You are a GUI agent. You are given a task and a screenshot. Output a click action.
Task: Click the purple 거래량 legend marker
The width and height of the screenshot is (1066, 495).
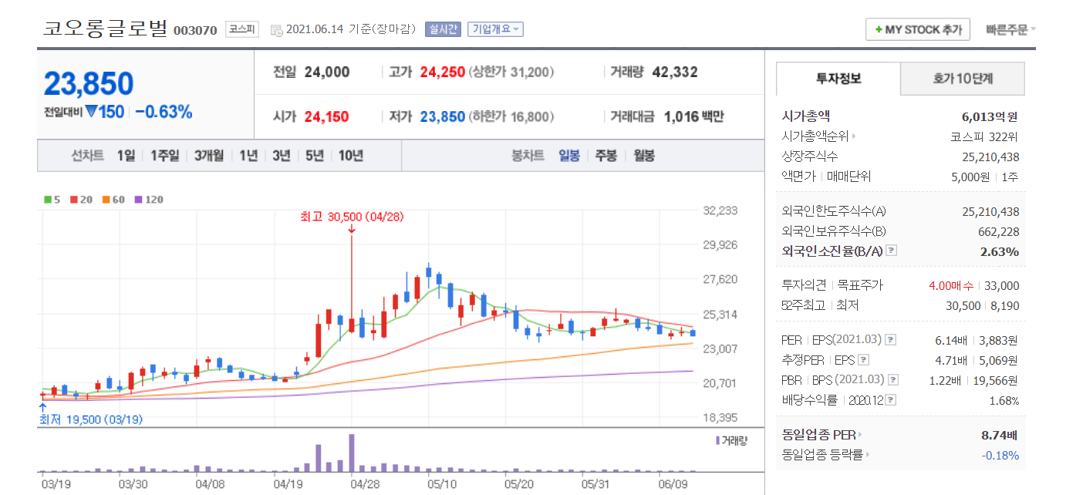click(718, 440)
